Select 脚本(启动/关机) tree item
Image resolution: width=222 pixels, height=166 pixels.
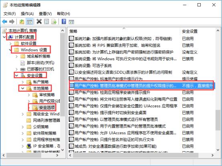[x=40, y=63]
